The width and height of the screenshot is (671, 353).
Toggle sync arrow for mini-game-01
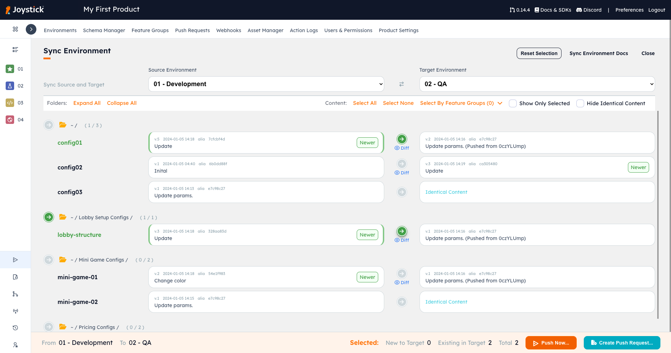coord(402,274)
